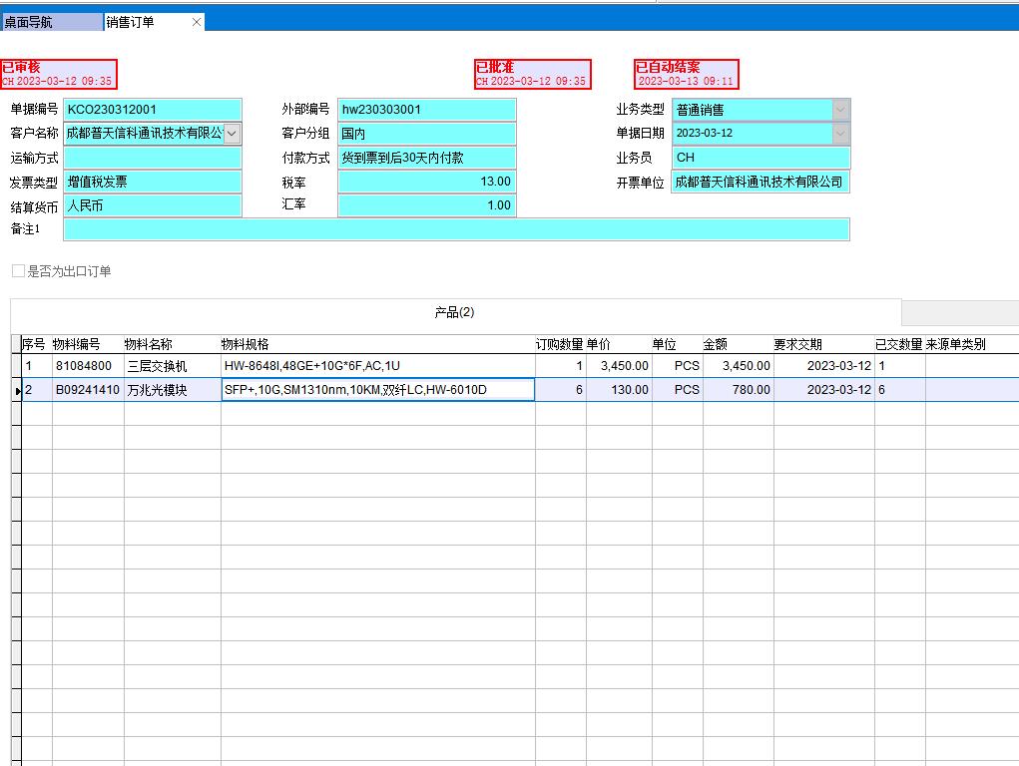Click the empty 运输方式 field
1019x766 pixels.
click(150, 157)
